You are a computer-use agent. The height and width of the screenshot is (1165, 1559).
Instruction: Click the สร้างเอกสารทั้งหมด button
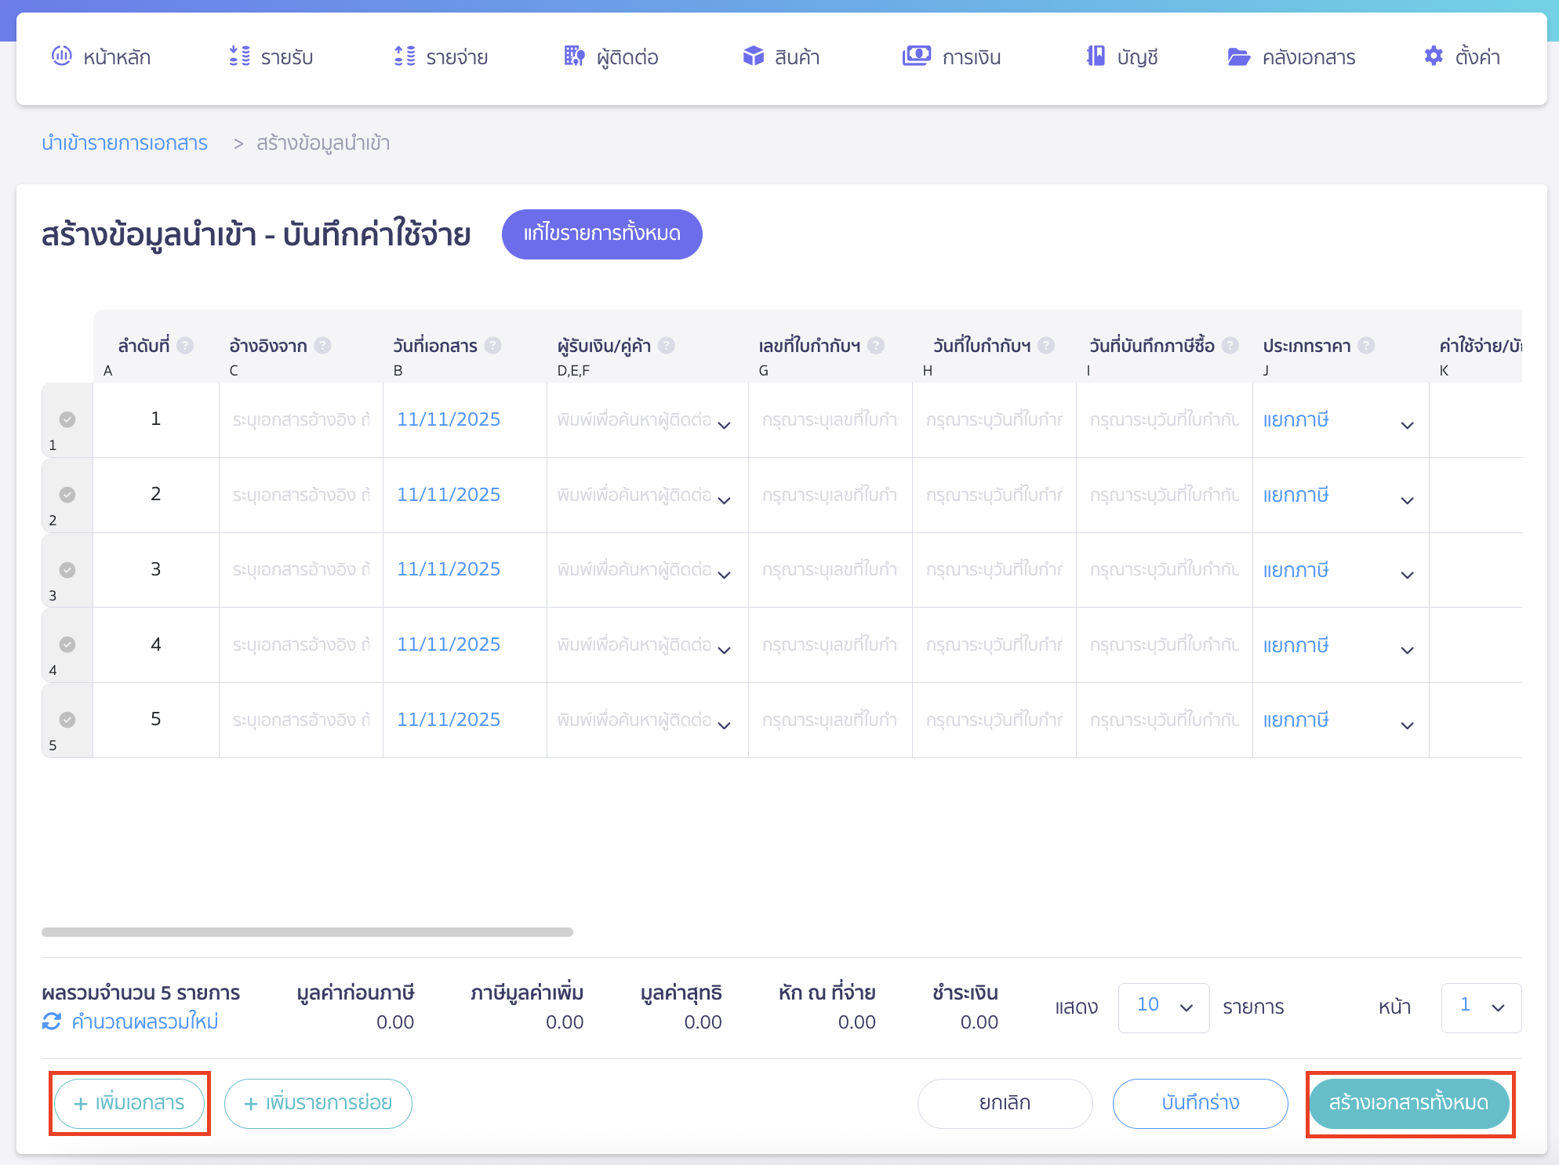[1409, 1103]
